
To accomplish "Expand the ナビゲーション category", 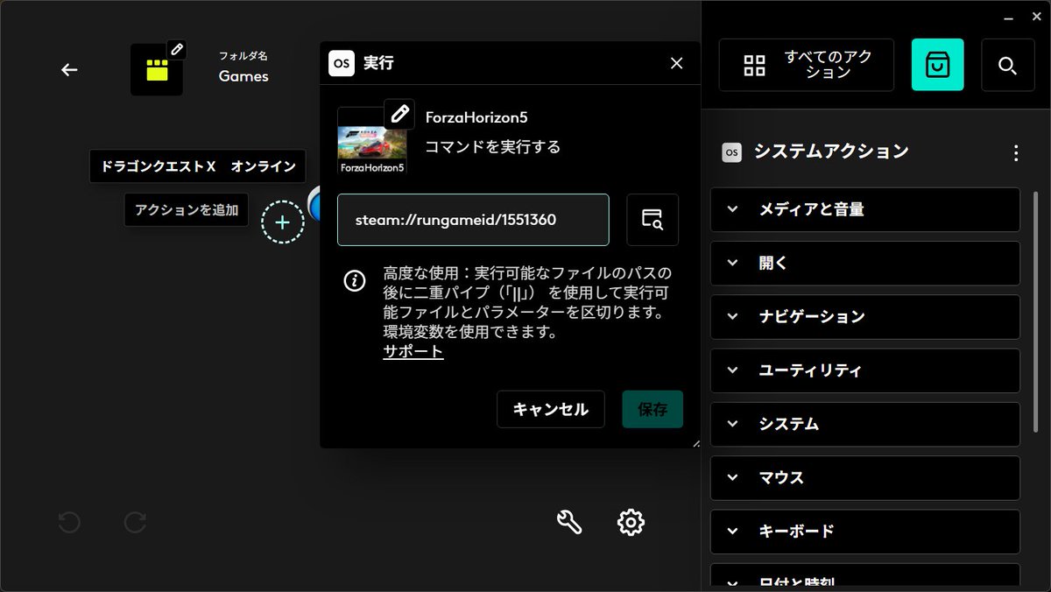I will [865, 317].
